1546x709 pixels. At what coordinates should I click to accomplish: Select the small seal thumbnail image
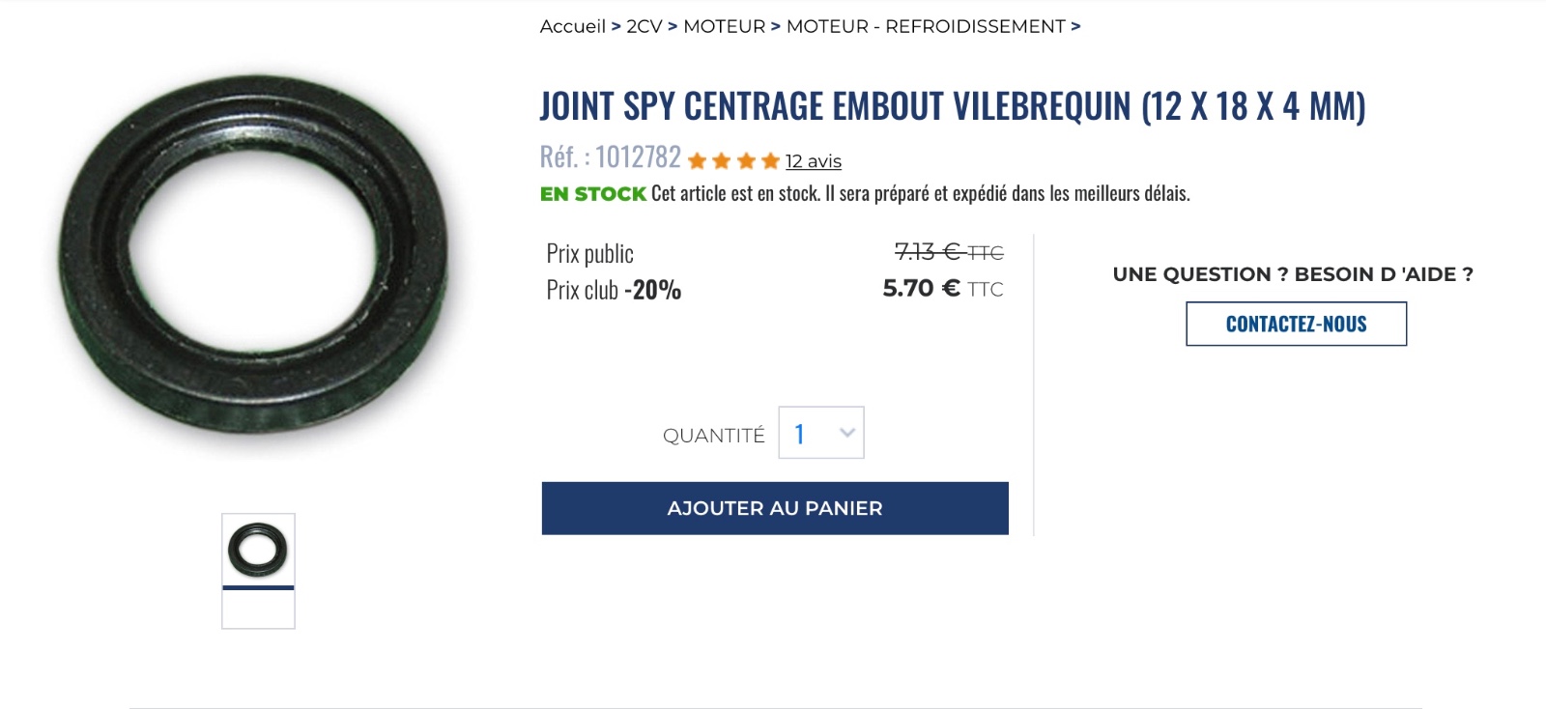(x=258, y=550)
